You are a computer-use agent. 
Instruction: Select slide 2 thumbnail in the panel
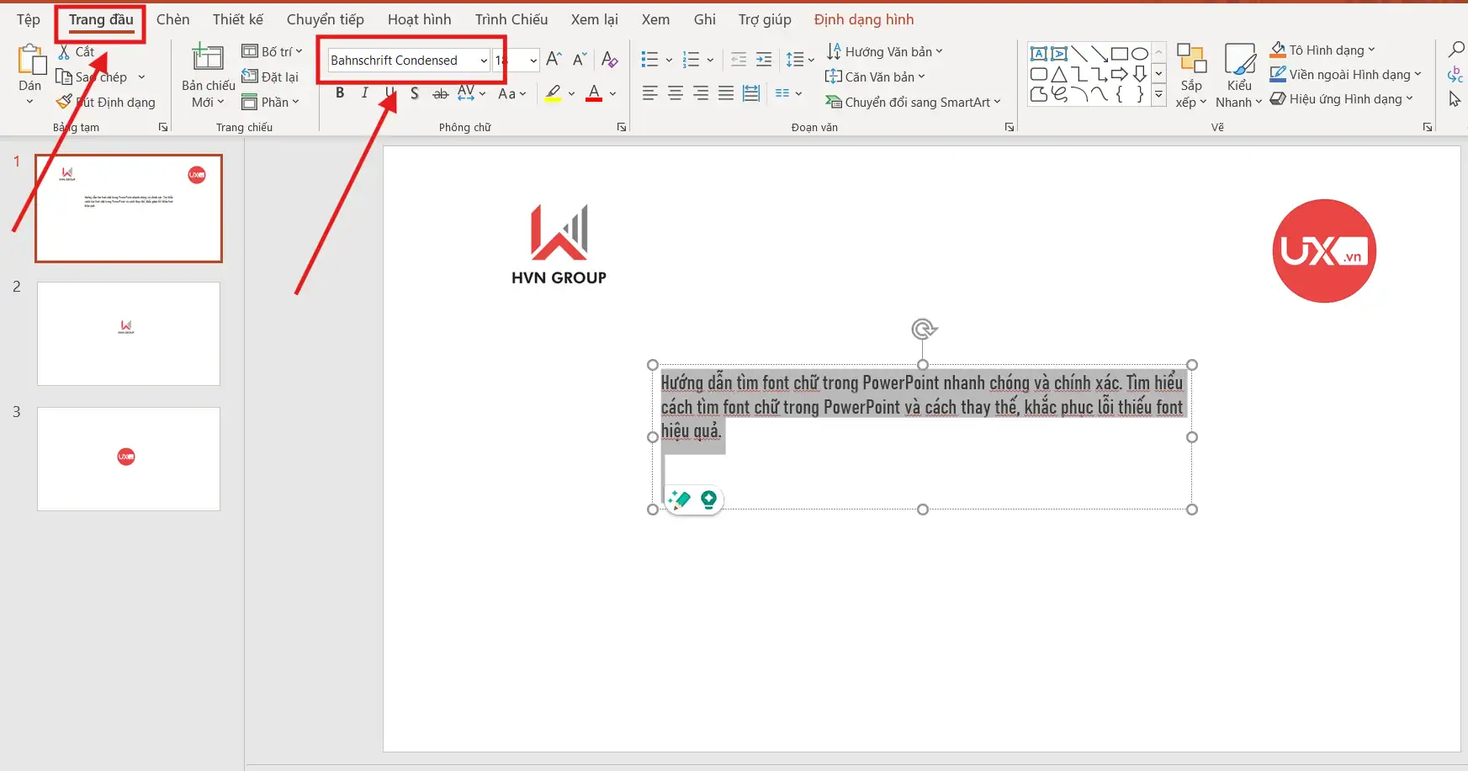[128, 333]
